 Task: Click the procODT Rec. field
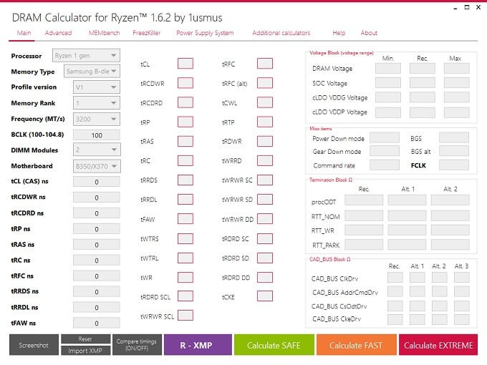[x=364, y=200]
